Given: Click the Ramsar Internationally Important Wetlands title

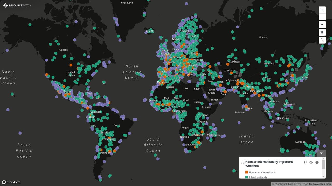Looking at the screenshot, I should (269, 164).
